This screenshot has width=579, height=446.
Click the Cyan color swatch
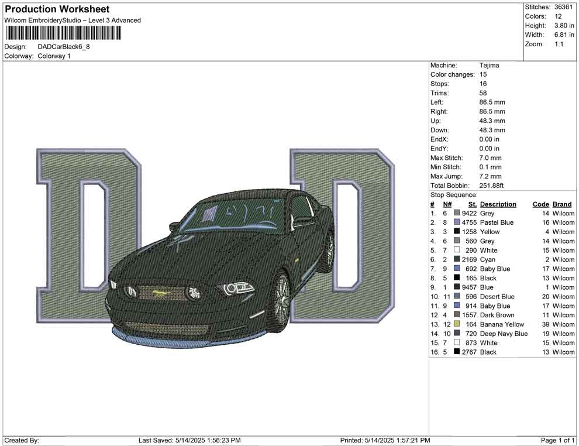click(x=457, y=259)
